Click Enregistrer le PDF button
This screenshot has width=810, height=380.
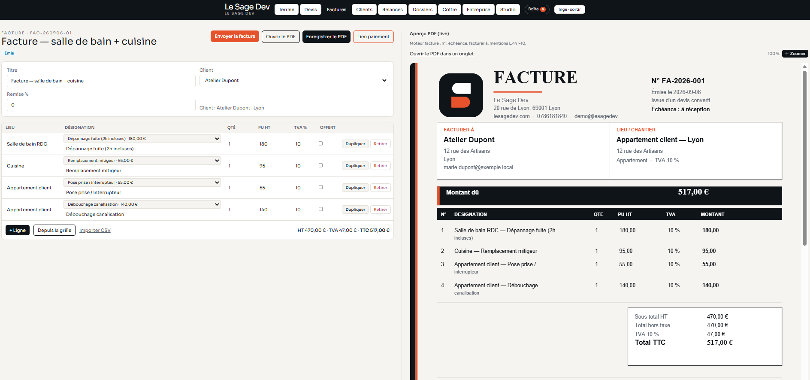click(326, 36)
